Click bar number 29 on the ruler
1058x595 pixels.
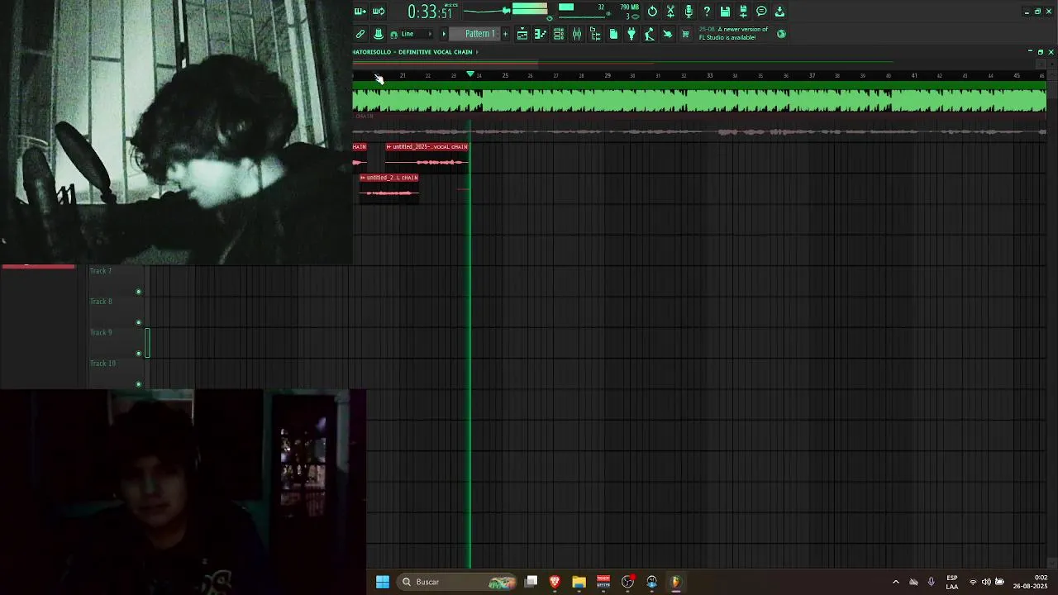608,75
